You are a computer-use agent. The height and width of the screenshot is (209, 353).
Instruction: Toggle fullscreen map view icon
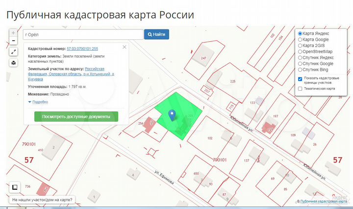[14, 52]
